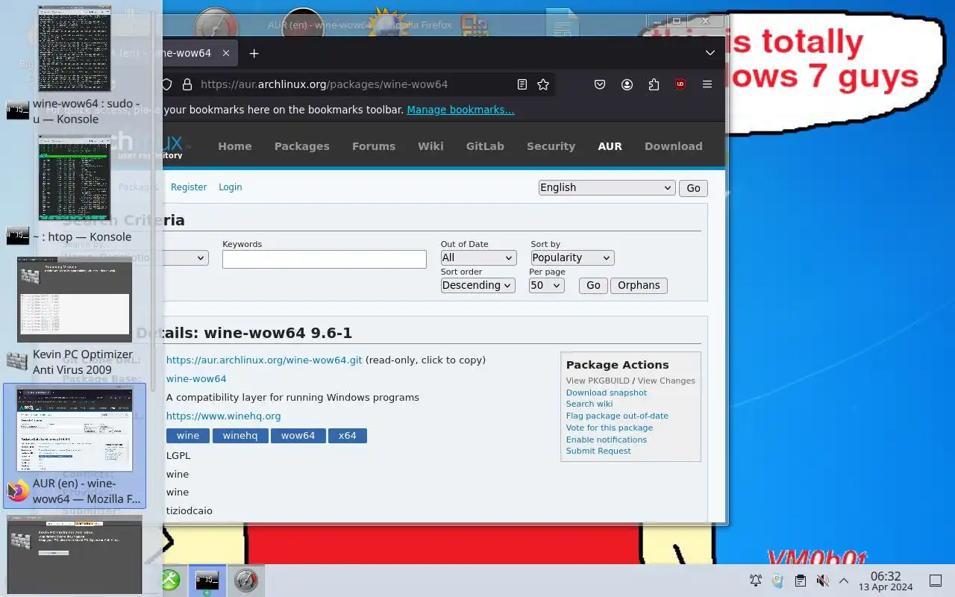
Task: Expand hidden system tray icons arrow
Action: (x=844, y=581)
